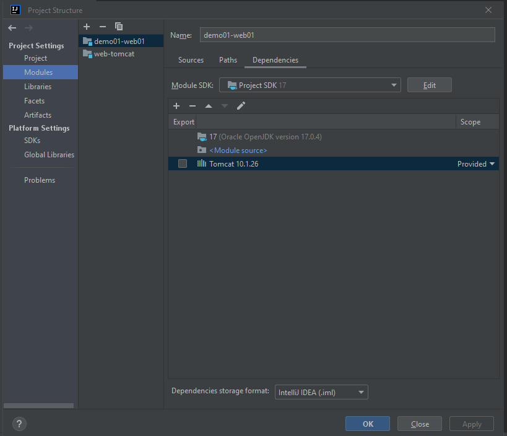
Task: Click the forward navigation arrow
Action: tap(28, 28)
